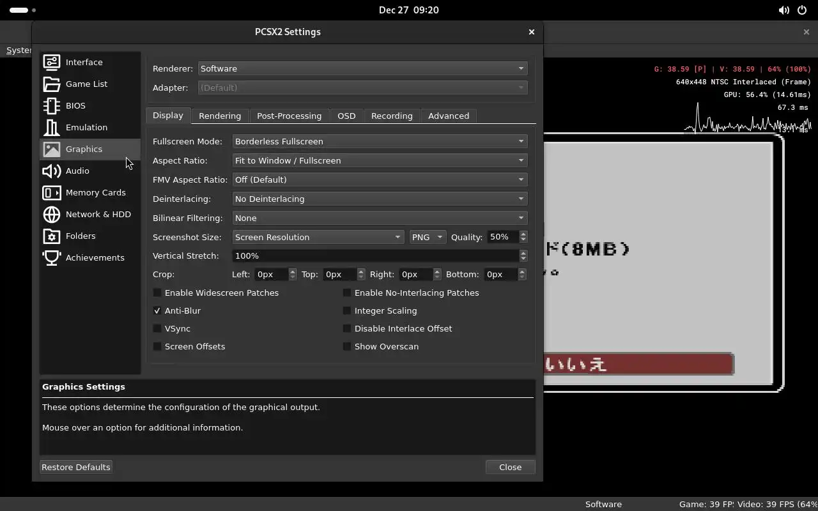Viewport: 818px width, 511px height.
Task: Click the Crop Left stepper arrows
Action: [x=293, y=274]
